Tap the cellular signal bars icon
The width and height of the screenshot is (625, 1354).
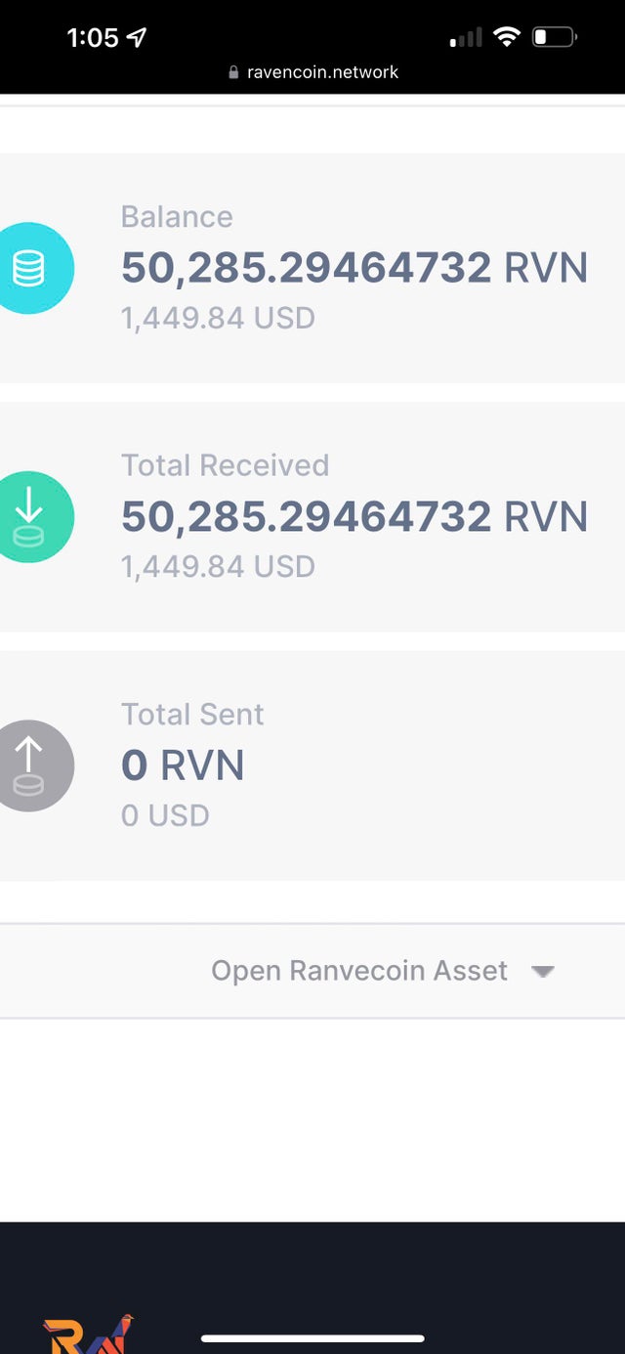tap(466, 38)
